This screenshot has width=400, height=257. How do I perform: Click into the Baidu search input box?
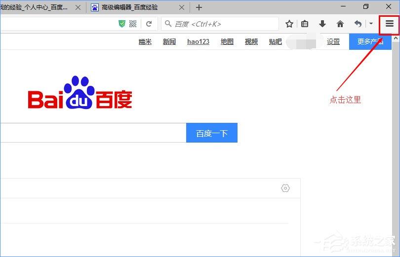tap(93, 133)
